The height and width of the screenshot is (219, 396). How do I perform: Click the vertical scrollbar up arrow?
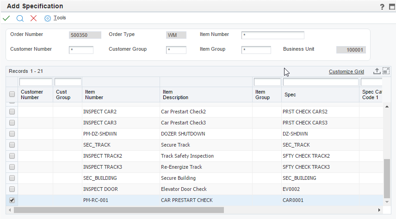[387, 106]
